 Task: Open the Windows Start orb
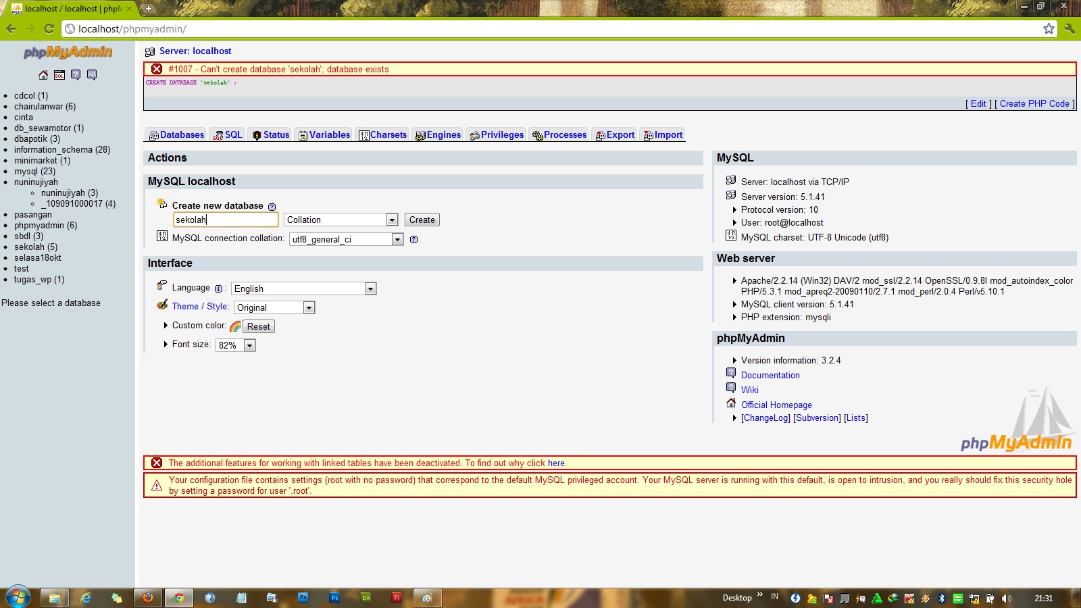pos(18,597)
